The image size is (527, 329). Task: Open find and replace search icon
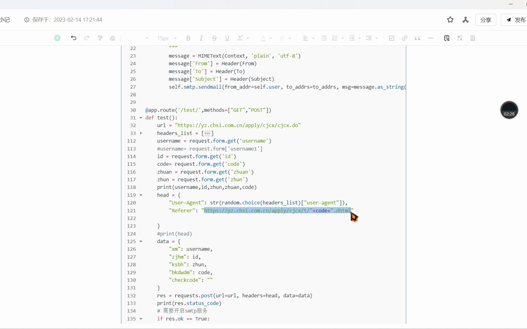[x=447, y=38]
